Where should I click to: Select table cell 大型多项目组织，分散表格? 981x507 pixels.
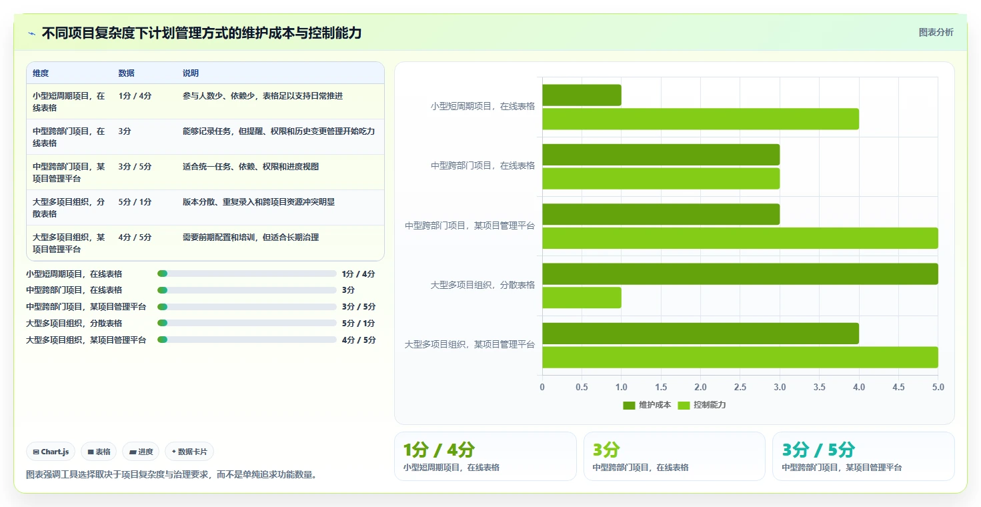69,207
